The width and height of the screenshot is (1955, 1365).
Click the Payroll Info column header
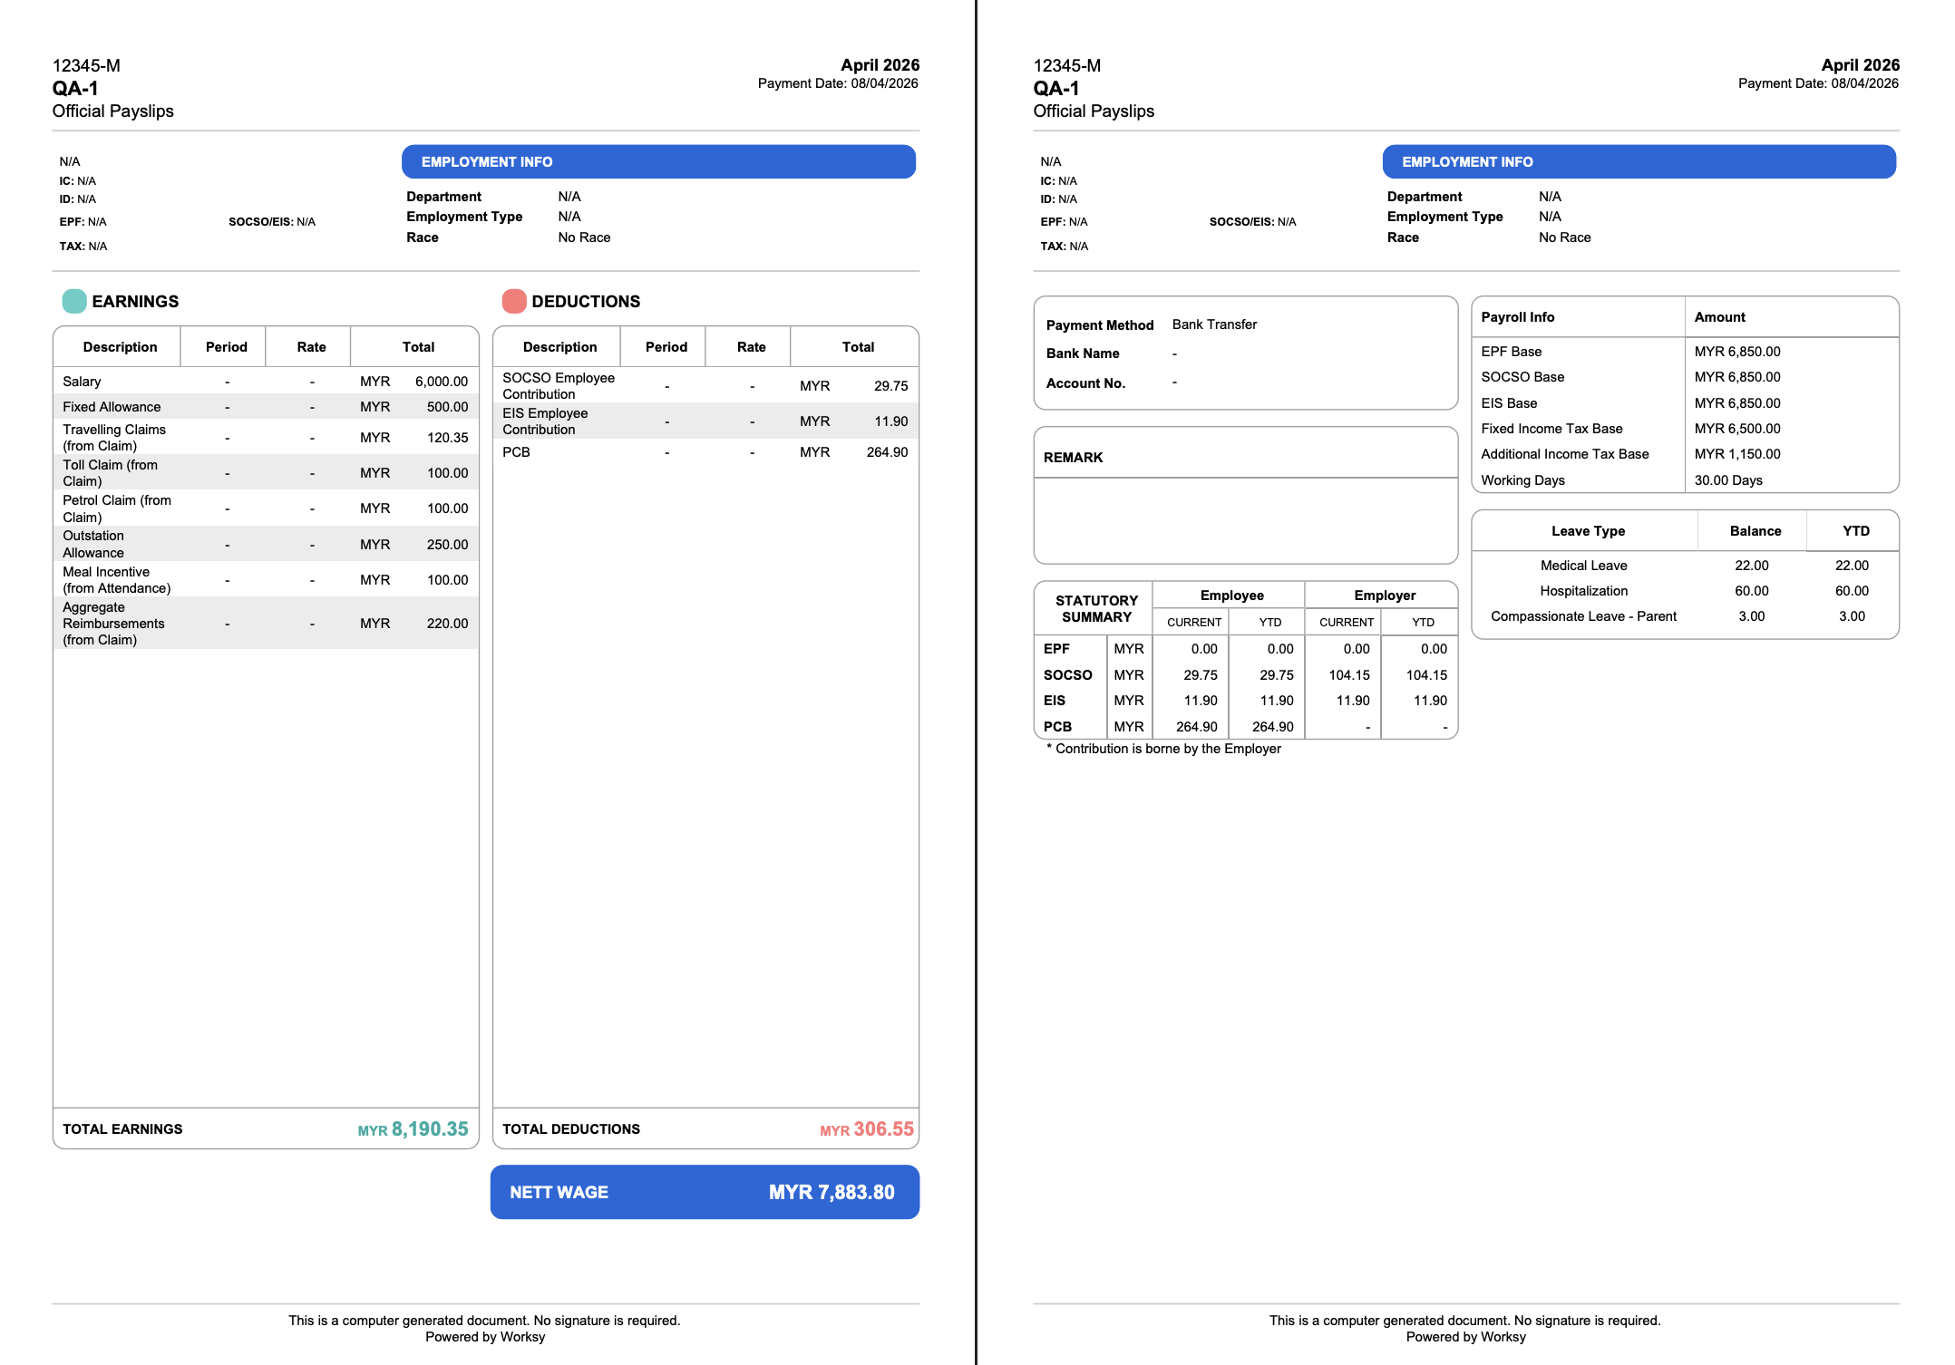pos(1518,317)
